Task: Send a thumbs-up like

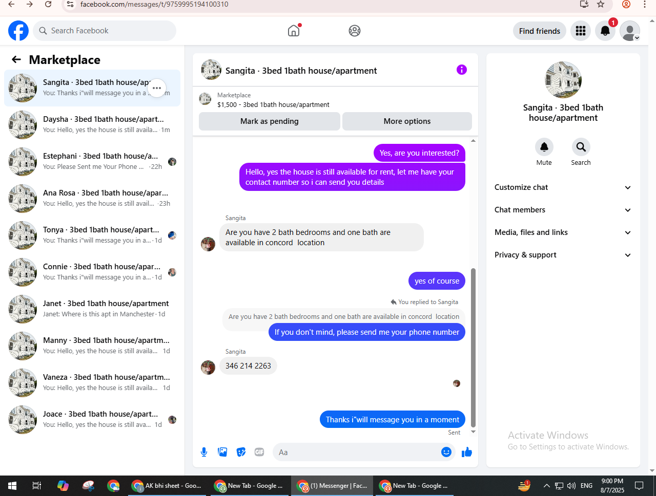Action: click(467, 452)
